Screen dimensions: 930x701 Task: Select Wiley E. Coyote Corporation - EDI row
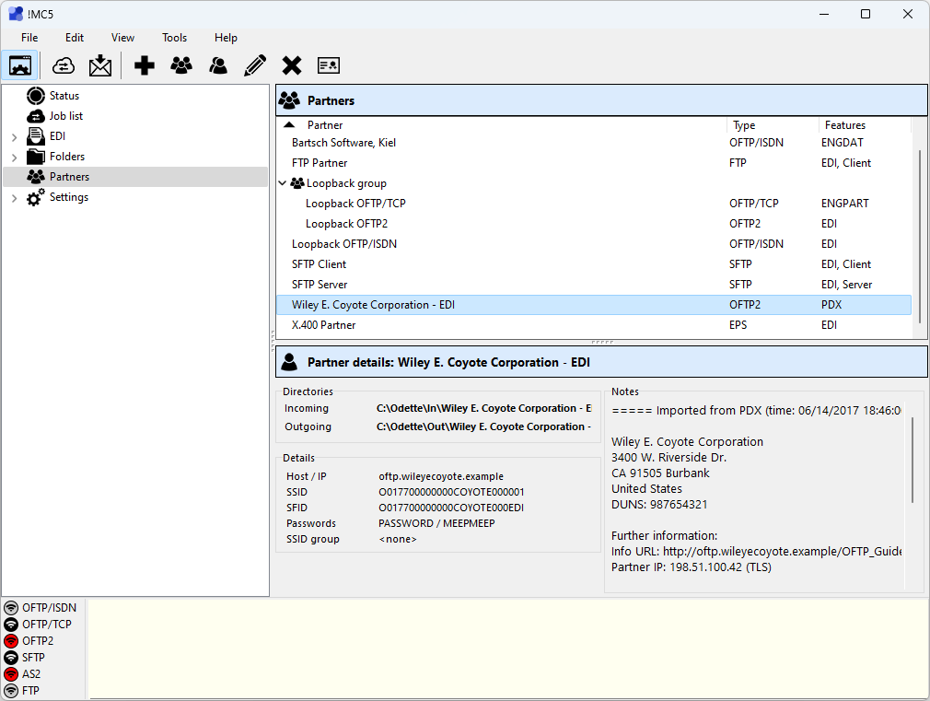[x=594, y=305]
